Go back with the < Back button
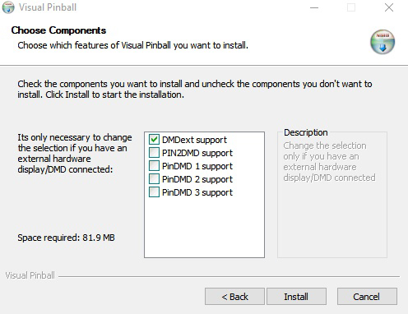The width and height of the screenshot is (408, 314). 234,297
